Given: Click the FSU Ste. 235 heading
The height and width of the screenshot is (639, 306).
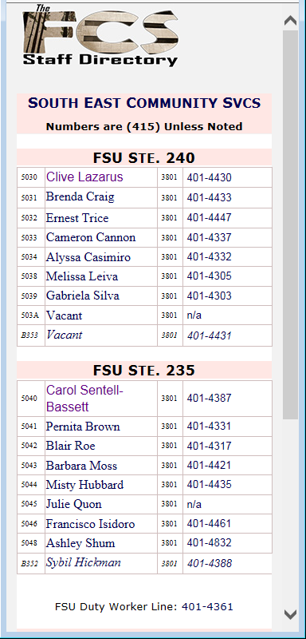Looking at the screenshot, I should [144, 370].
